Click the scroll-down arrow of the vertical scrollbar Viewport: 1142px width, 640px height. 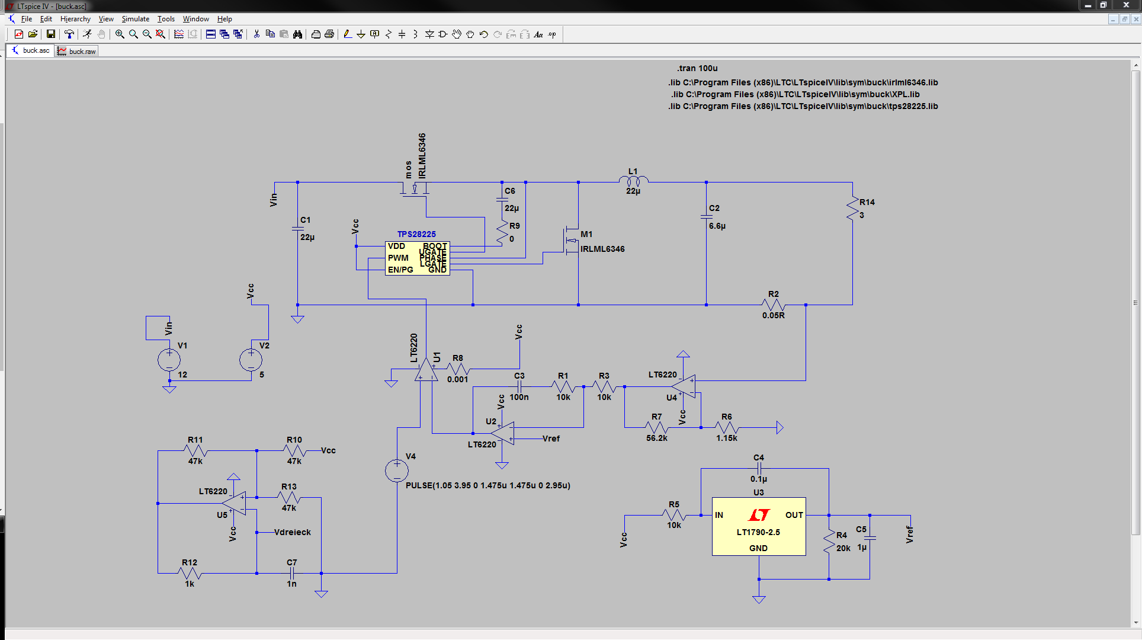pyautogui.click(x=1135, y=623)
